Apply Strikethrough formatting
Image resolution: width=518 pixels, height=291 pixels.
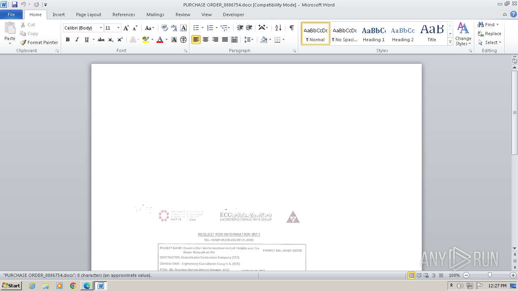tap(101, 40)
